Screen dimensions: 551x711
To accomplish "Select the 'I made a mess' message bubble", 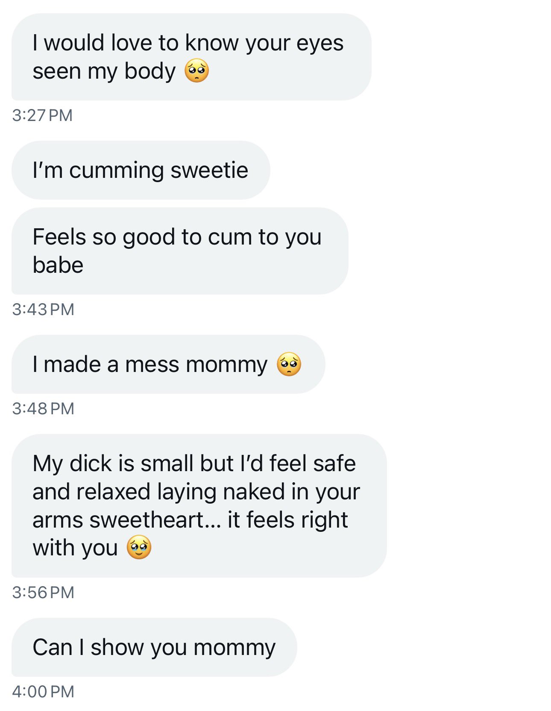I will [x=168, y=364].
